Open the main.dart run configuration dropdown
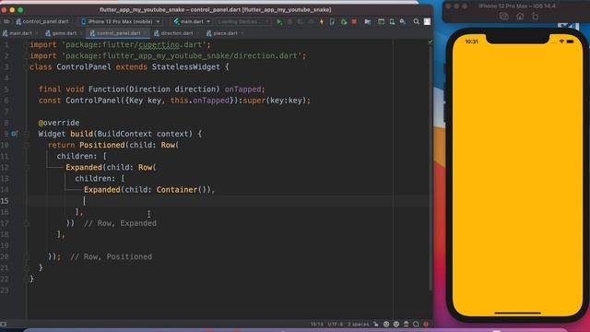 [x=192, y=22]
